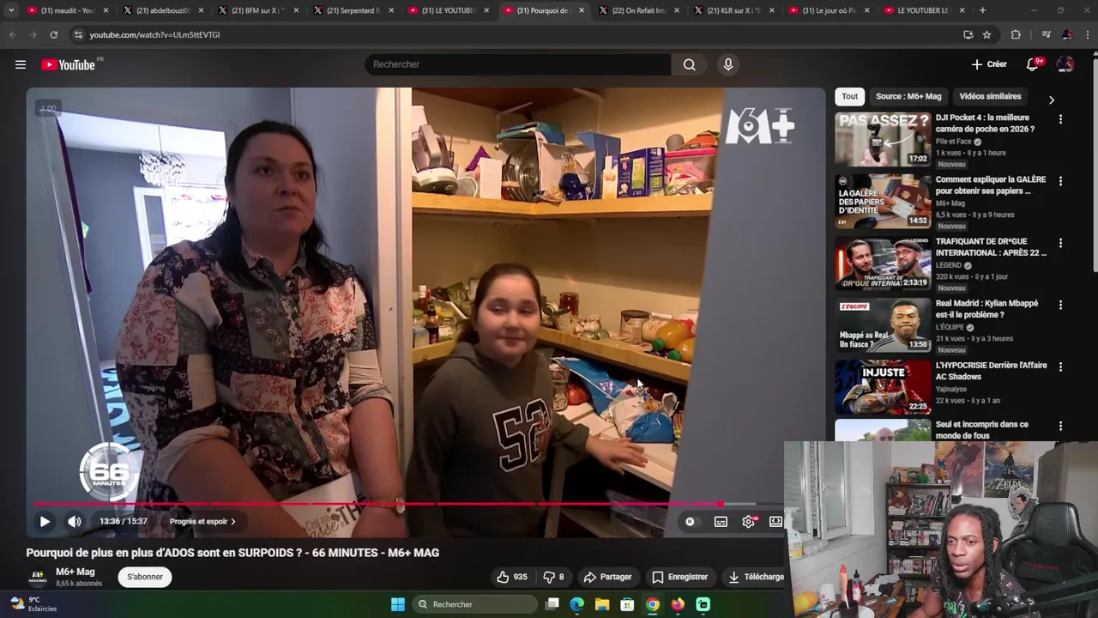1098x618 pixels.
Task: Open a new browser tab
Action: tap(982, 10)
